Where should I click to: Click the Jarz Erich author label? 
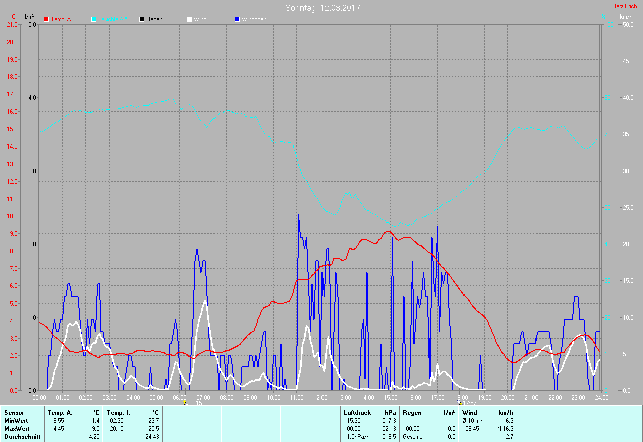click(x=625, y=6)
